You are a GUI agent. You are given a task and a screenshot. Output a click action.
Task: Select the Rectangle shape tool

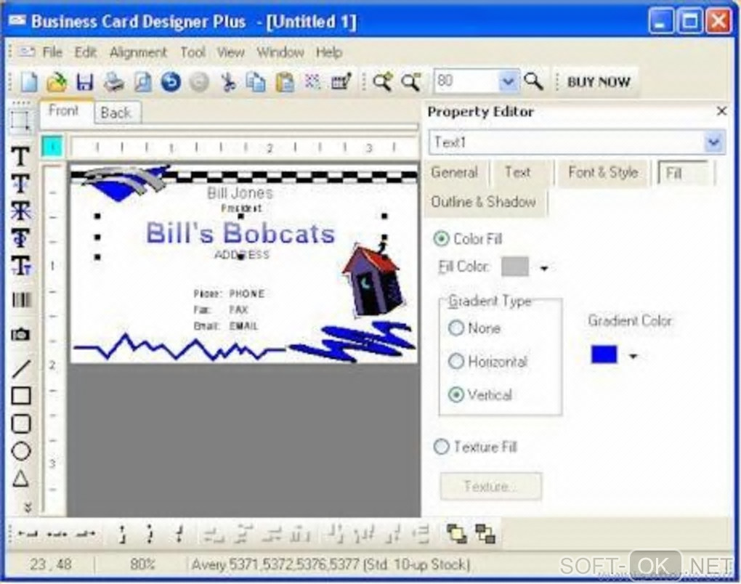pos(21,395)
